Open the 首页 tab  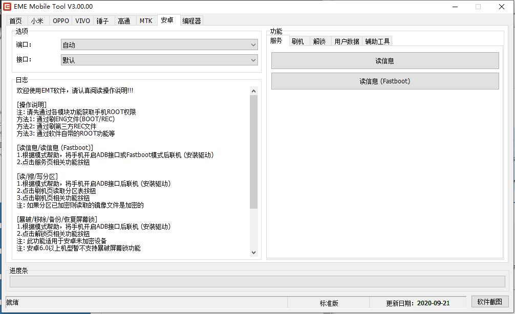click(x=15, y=21)
